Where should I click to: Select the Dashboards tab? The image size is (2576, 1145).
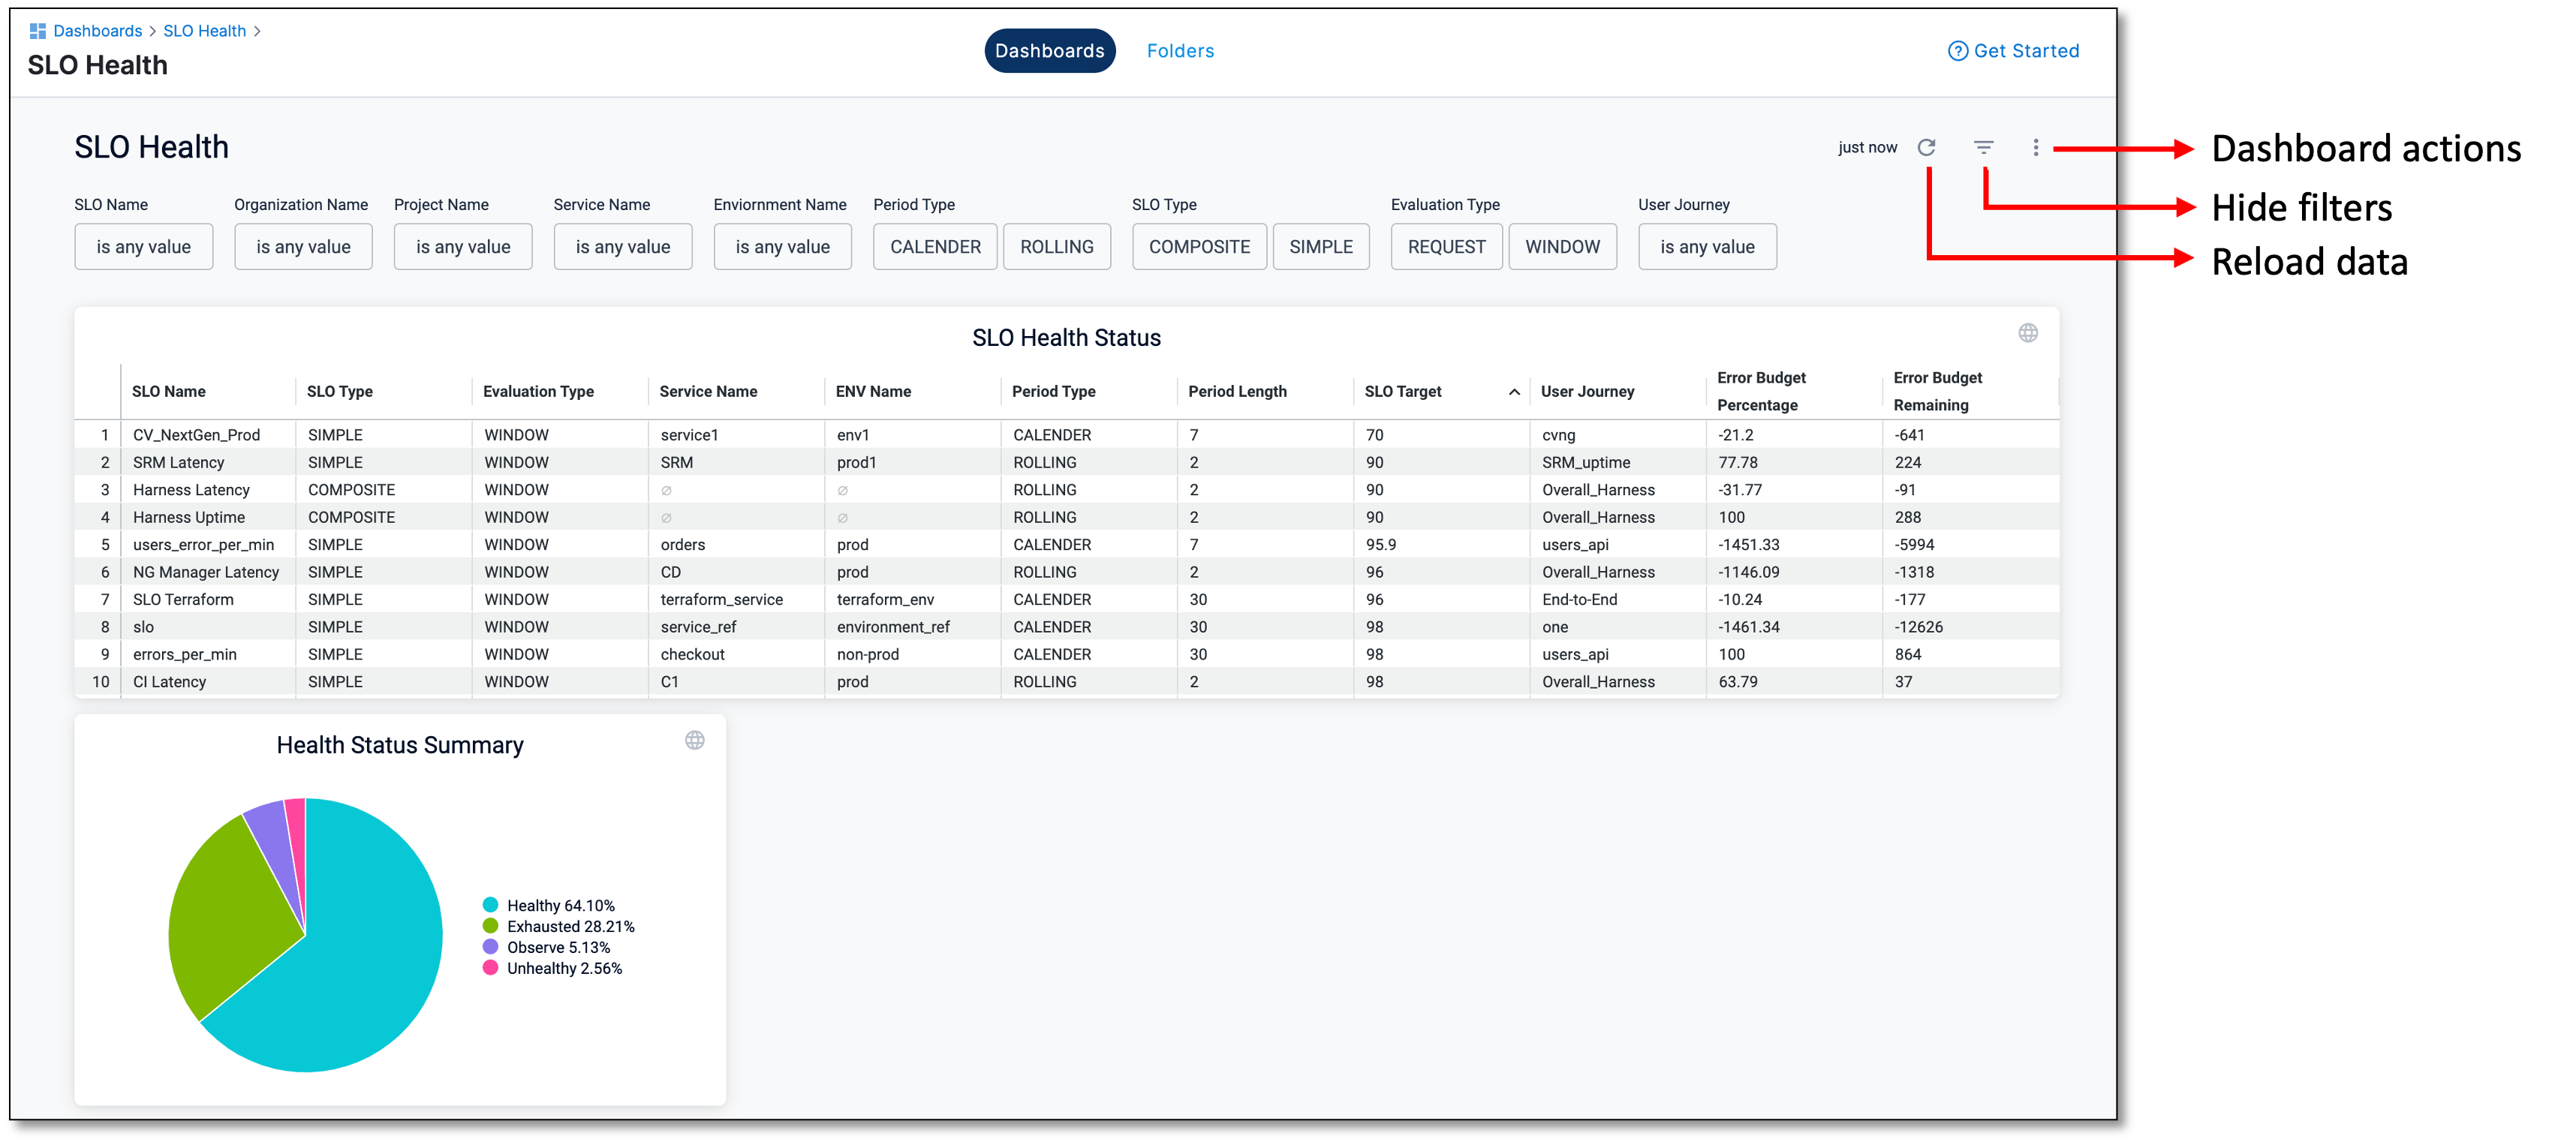tap(1049, 51)
